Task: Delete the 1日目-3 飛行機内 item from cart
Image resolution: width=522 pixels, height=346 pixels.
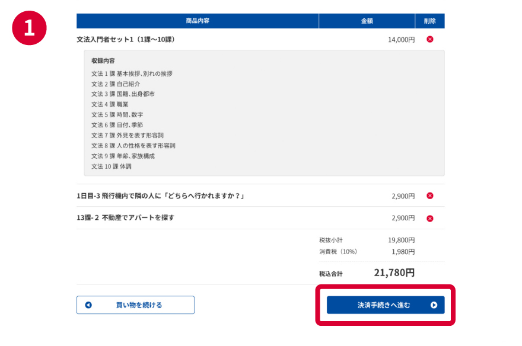Action: tap(430, 196)
